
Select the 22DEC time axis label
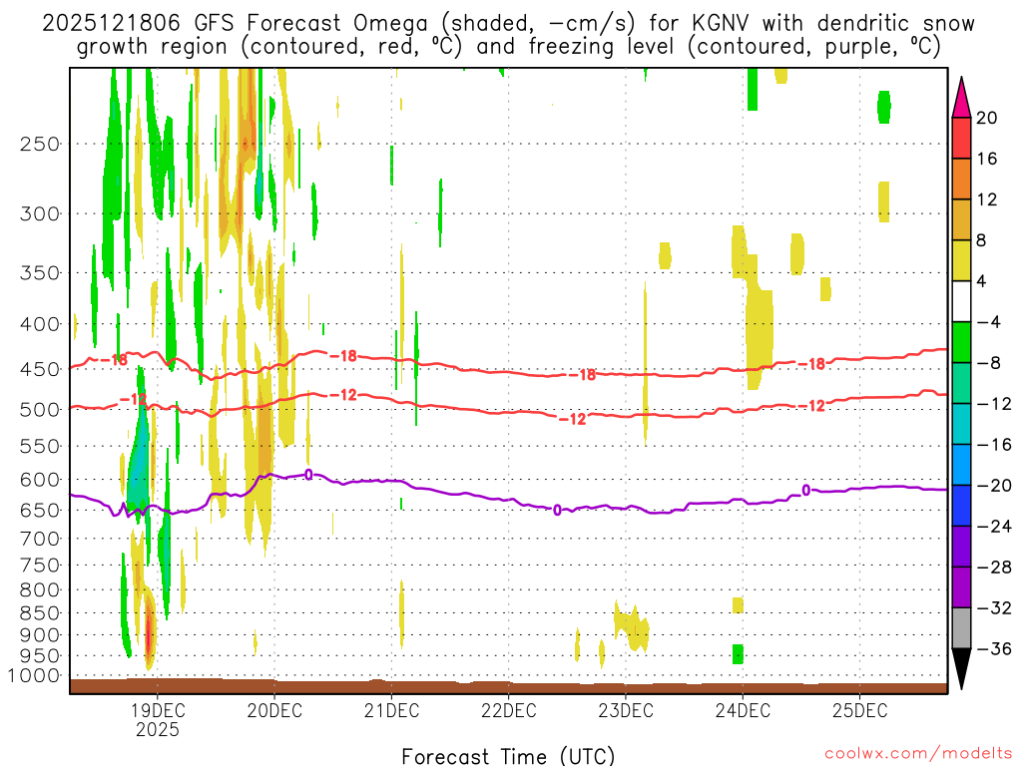click(x=509, y=711)
